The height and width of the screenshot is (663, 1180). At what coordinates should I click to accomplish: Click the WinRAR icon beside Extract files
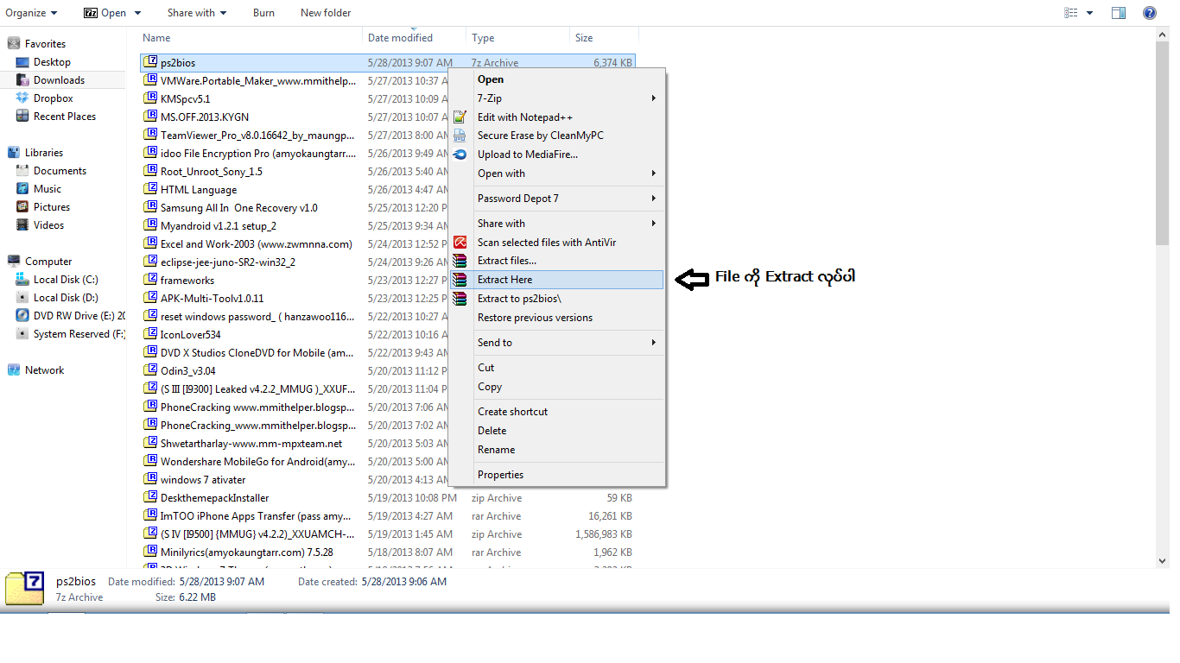point(460,261)
